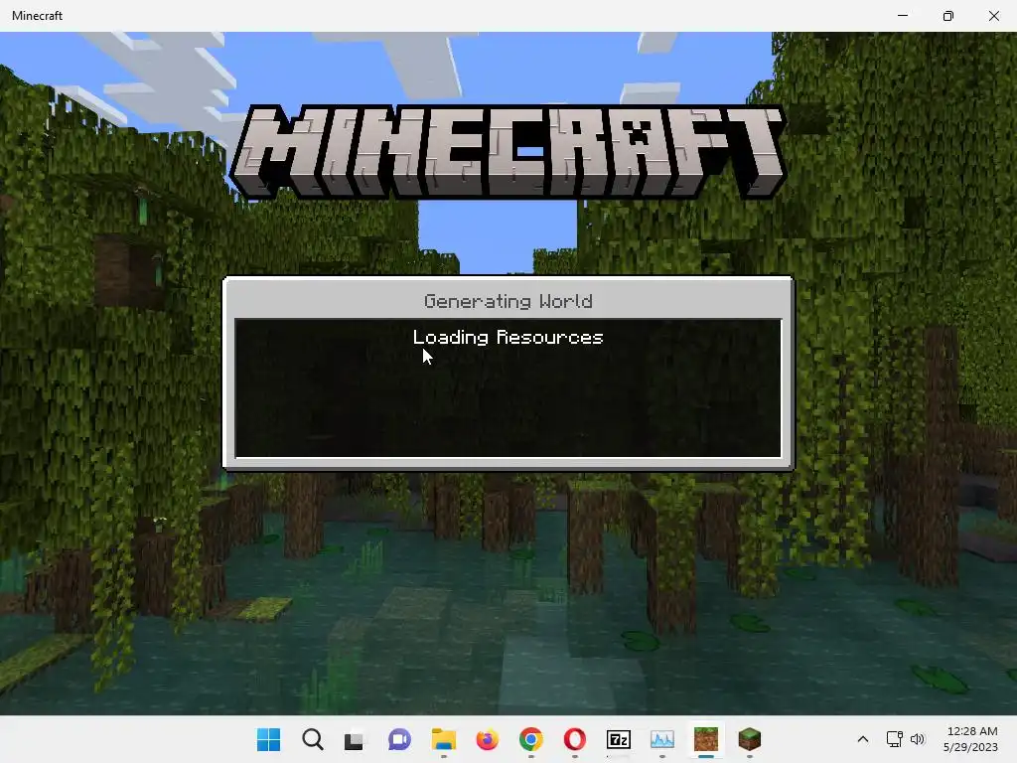This screenshot has height=763, width=1017.
Task: Open network status in the tray
Action: (x=895, y=739)
